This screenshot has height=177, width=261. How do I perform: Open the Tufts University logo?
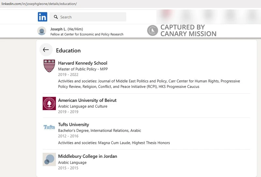pyautogui.click(x=49, y=127)
